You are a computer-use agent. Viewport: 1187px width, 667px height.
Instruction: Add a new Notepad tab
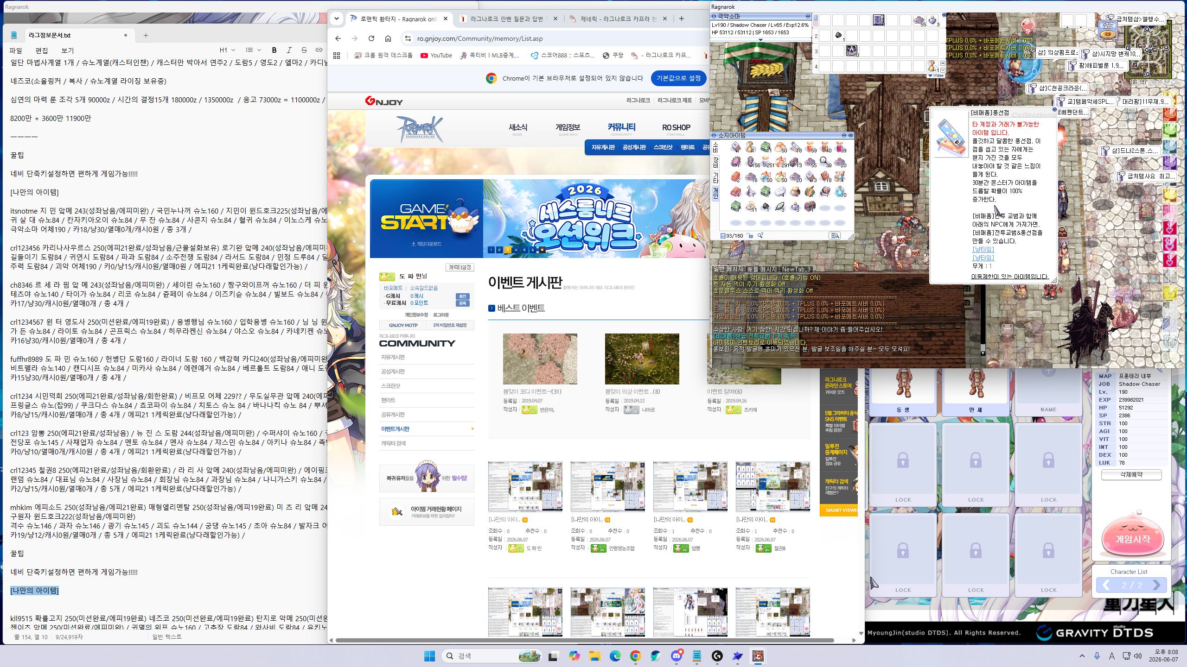pyautogui.click(x=146, y=35)
